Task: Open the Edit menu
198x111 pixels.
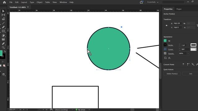Action: pos(17,2)
